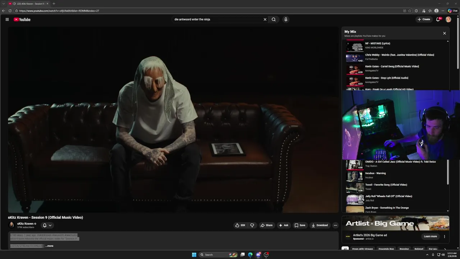Share this video

pos(266,225)
